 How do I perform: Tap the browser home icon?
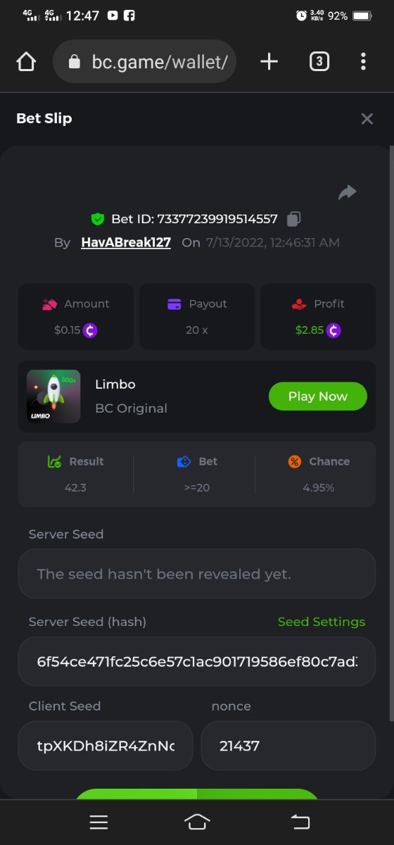(26, 62)
